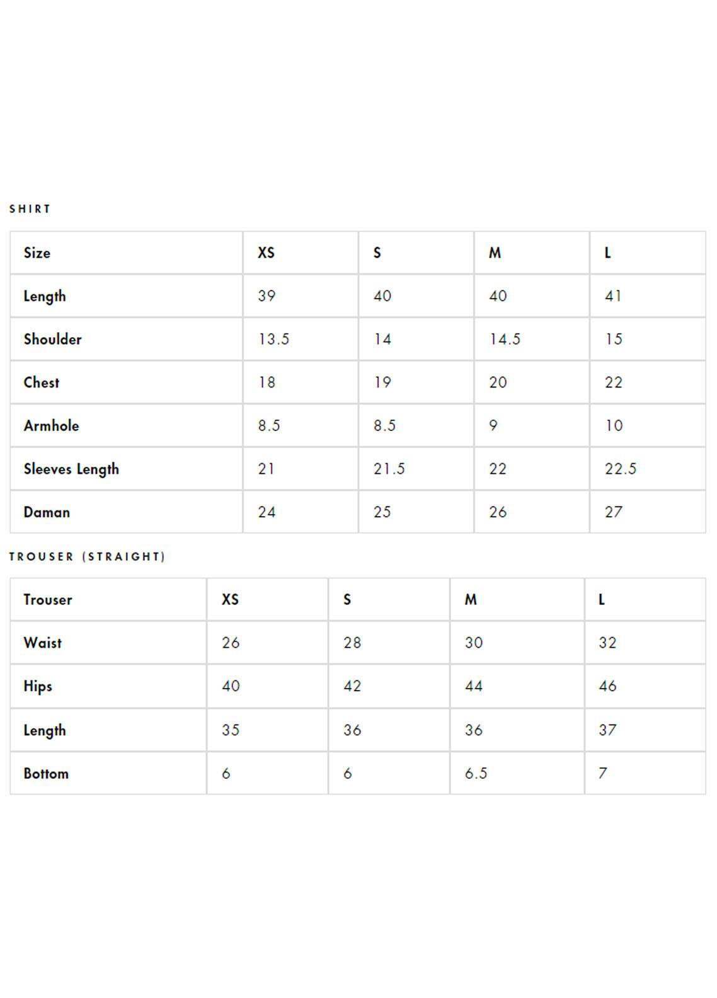Select Hips value 44 for size M
This screenshot has width=717, height=998.
coord(474,686)
